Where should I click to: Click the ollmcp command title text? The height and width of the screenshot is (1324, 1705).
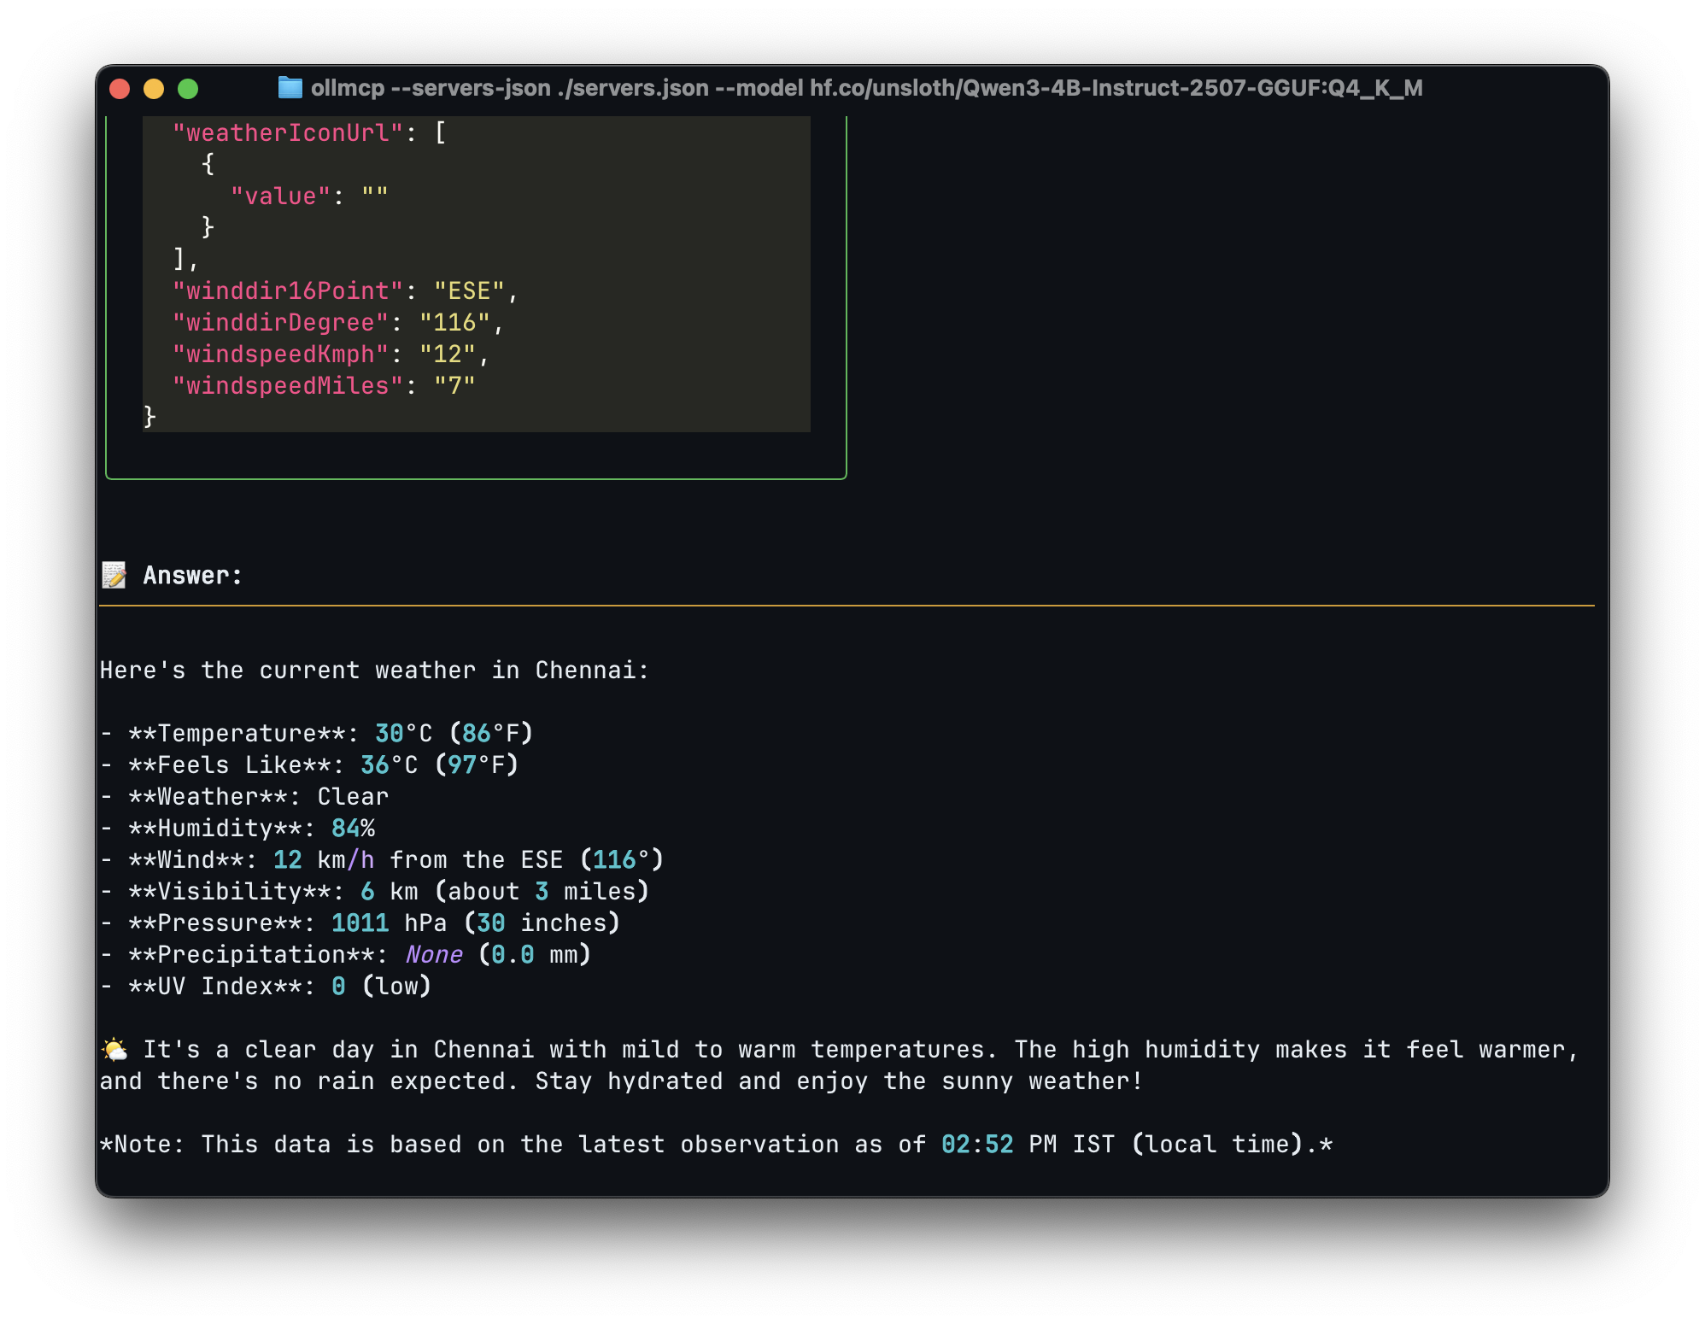tap(866, 88)
